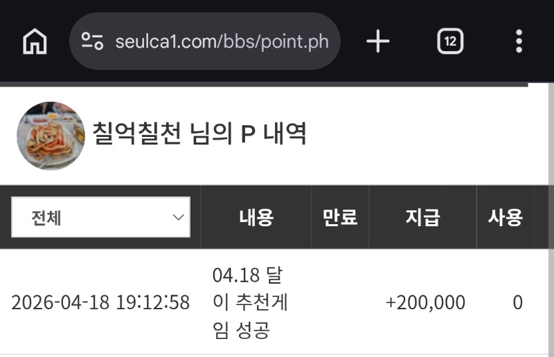Open the 전체 filter dropdown

100,217
